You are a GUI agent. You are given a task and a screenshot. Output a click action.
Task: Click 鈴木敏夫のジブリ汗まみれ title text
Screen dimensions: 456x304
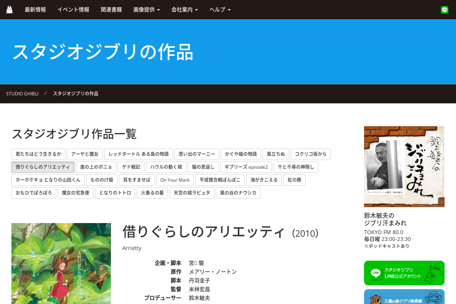tap(385, 219)
